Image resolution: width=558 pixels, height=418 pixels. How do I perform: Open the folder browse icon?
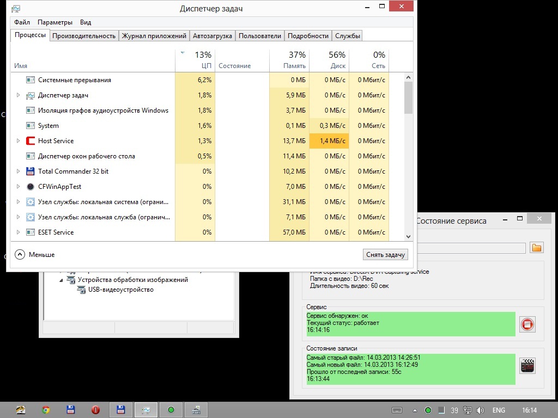(537, 248)
